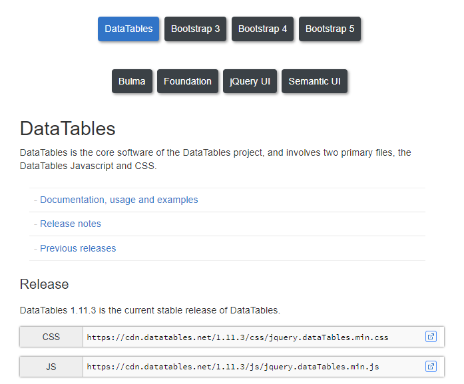
Task: Pick the jQuery UI styling option
Action: click(250, 81)
